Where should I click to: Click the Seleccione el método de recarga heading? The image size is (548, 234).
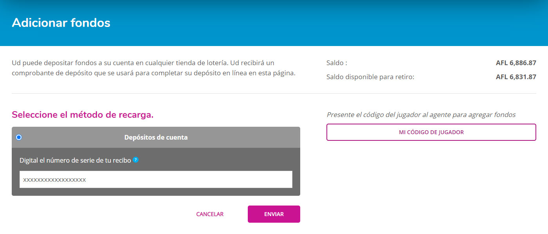click(x=83, y=115)
